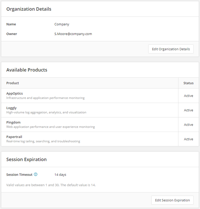
Task: Open the Pingdom product entry
Action: 13,122
